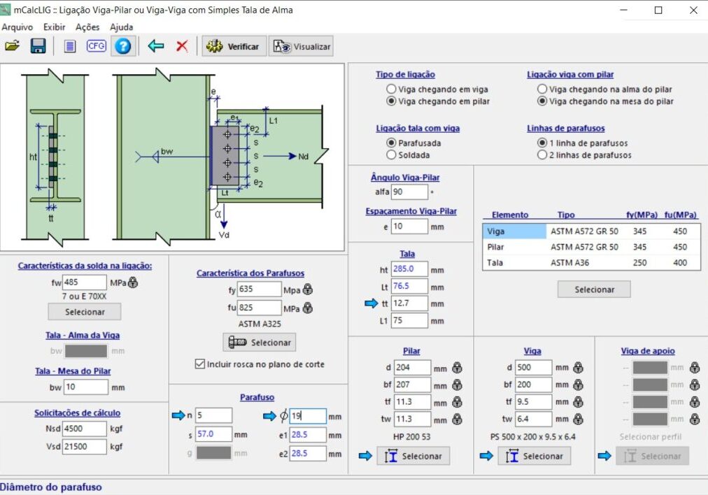The width and height of the screenshot is (708, 495).
Task: Choose 'Viga chegando na alma do pilar'
Action: click(604, 89)
